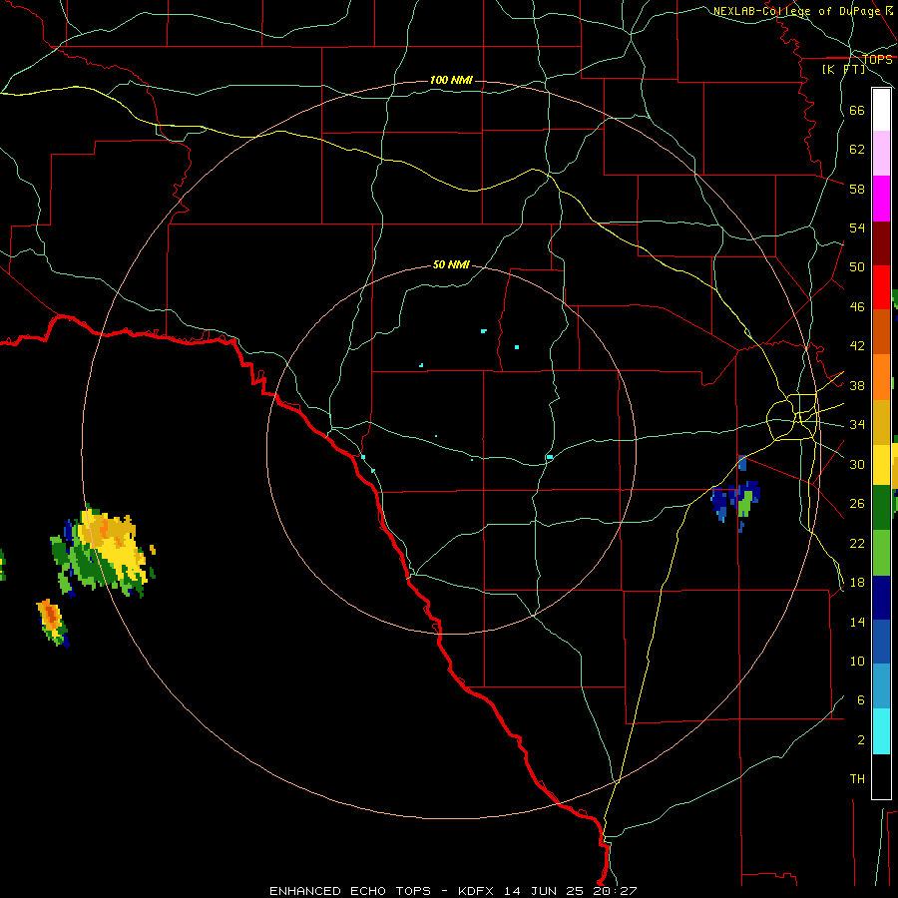Pick the bright red color bar swatch
Screen dimensions: 898x898
coord(881,287)
